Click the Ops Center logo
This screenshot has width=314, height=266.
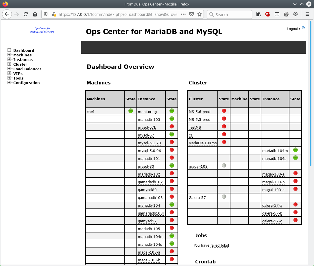tap(42, 30)
